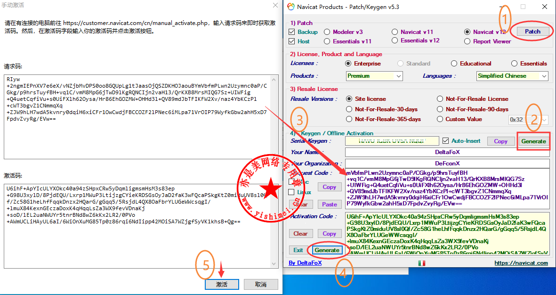Viewport: 556px width, 295px height.
Task: Pick the Not-For-Resale License radio option
Action: coord(440,99)
